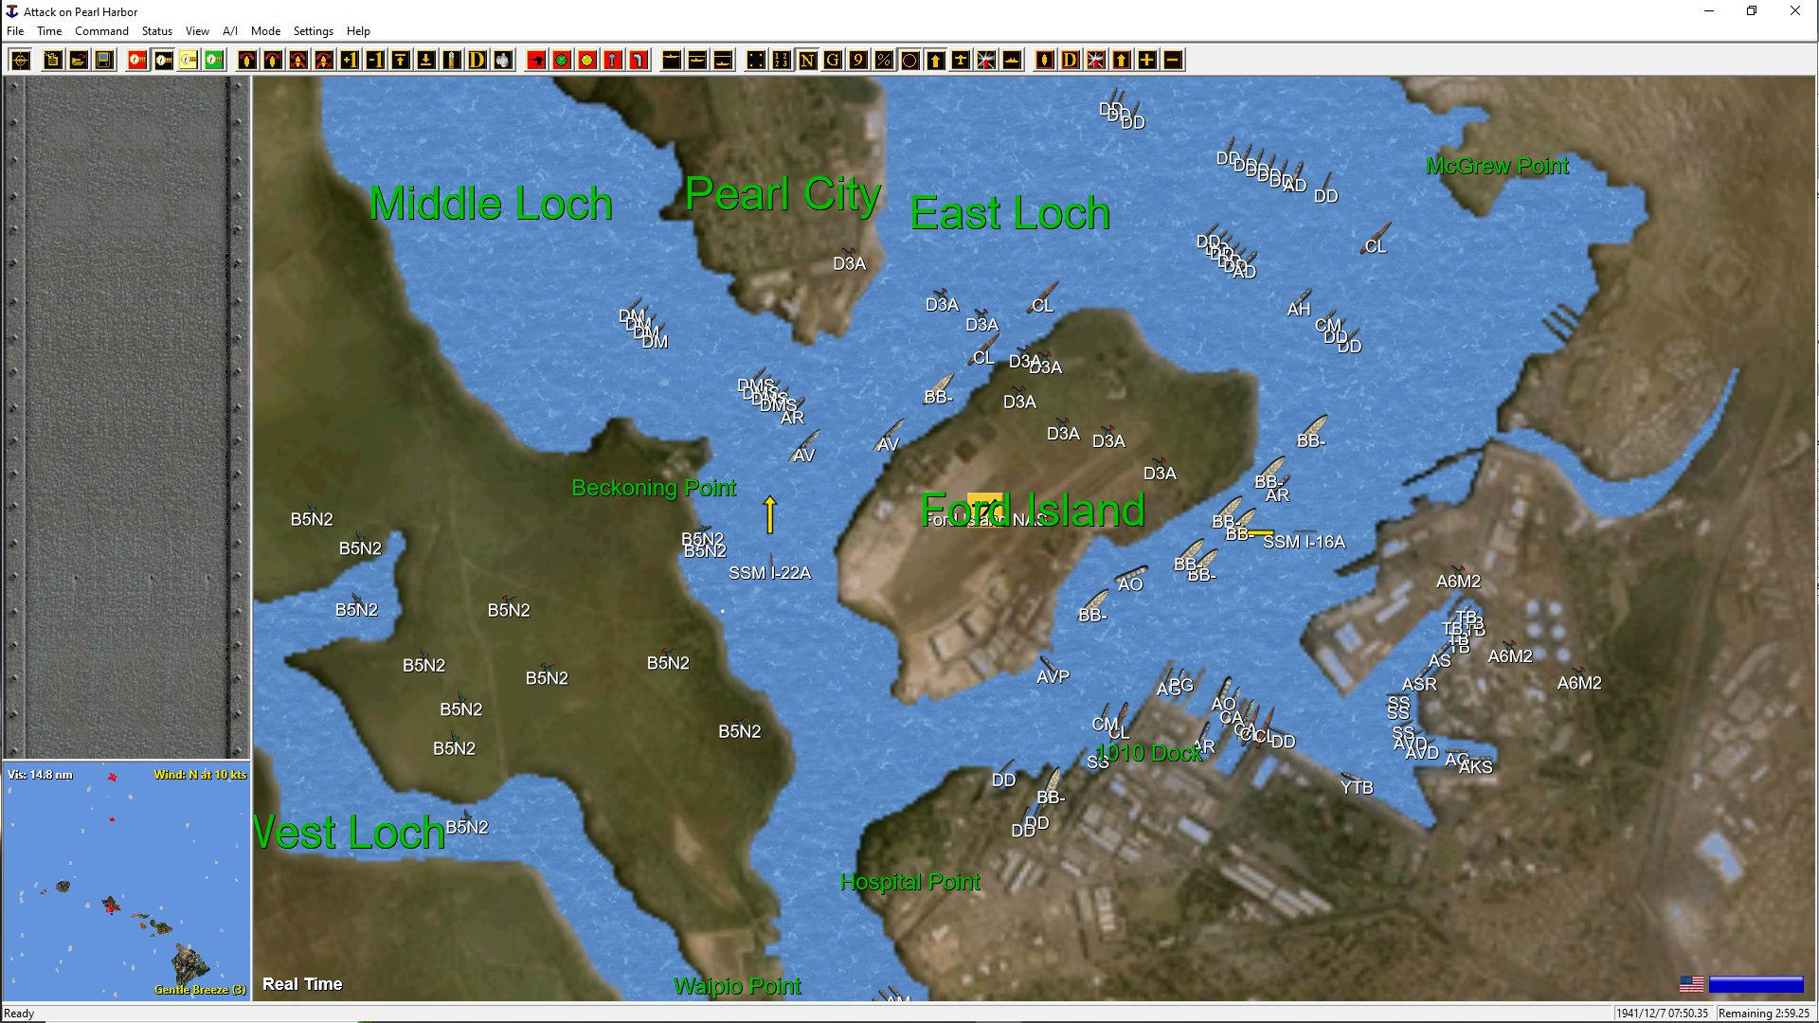Open a saved game with the folder icon
1819x1023 pixels.
pyautogui.click(x=78, y=60)
